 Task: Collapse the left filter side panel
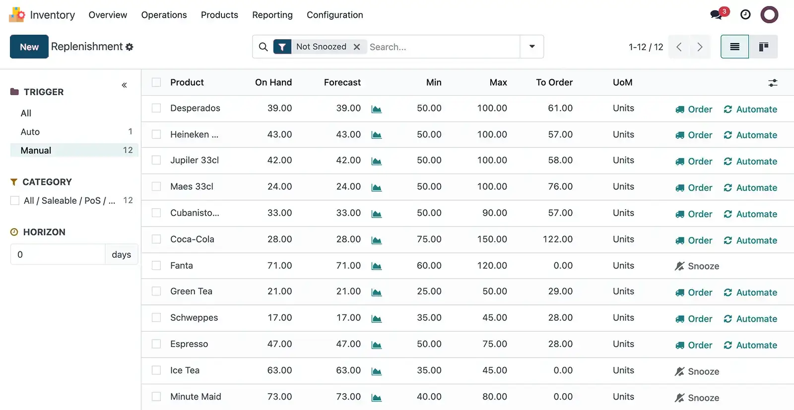click(124, 85)
